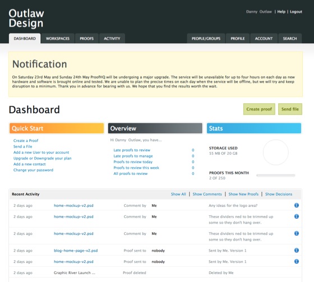This screenshot has height=282, width=314.
Task: Open the 'Create a Proof' quick start link
Action: click(x=26, y=141)
